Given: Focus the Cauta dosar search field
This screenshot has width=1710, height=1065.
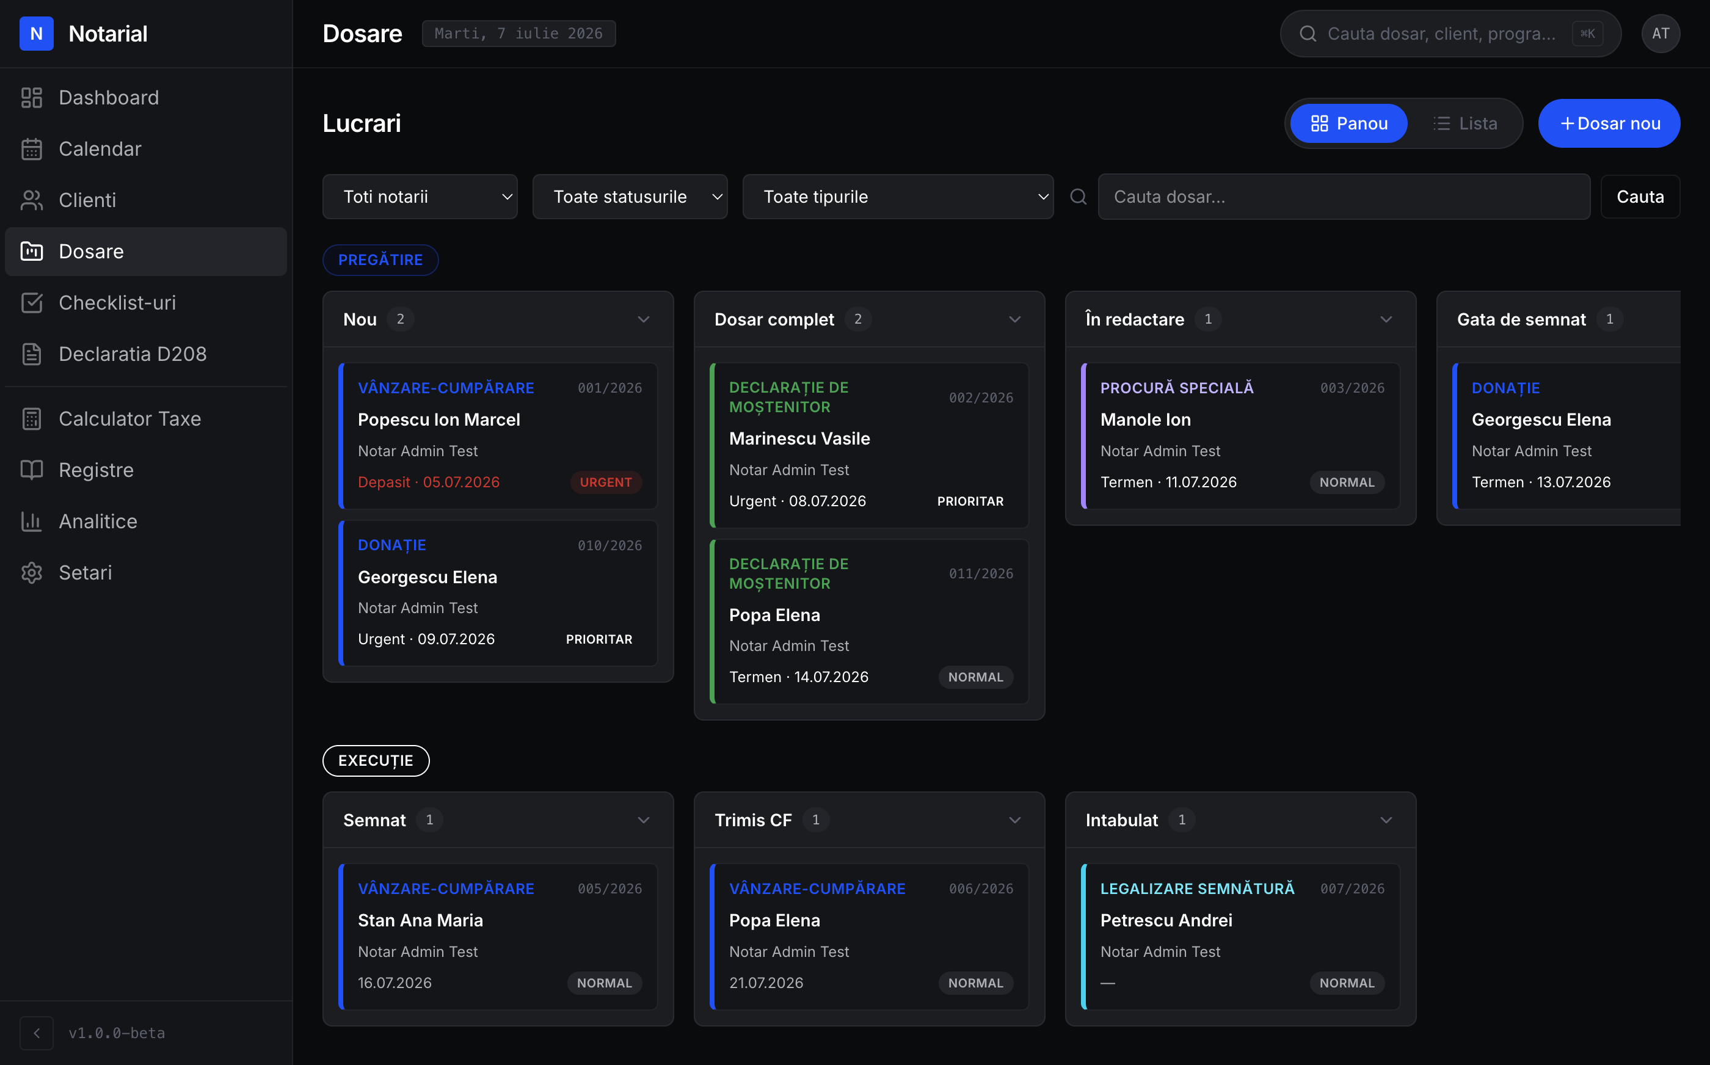Looking at the screenshot, I should pos(1343,197).
